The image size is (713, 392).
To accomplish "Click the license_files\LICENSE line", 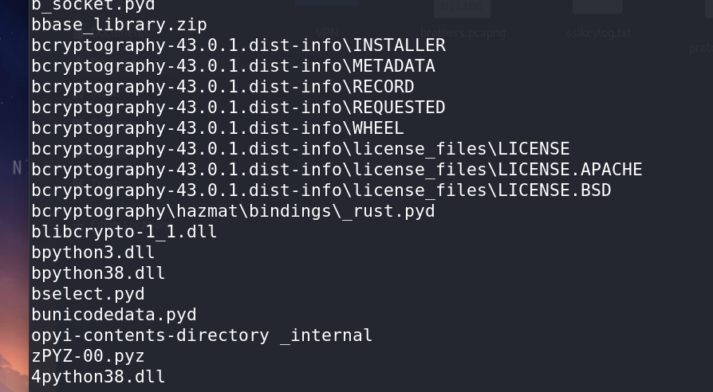I will 301,149.
